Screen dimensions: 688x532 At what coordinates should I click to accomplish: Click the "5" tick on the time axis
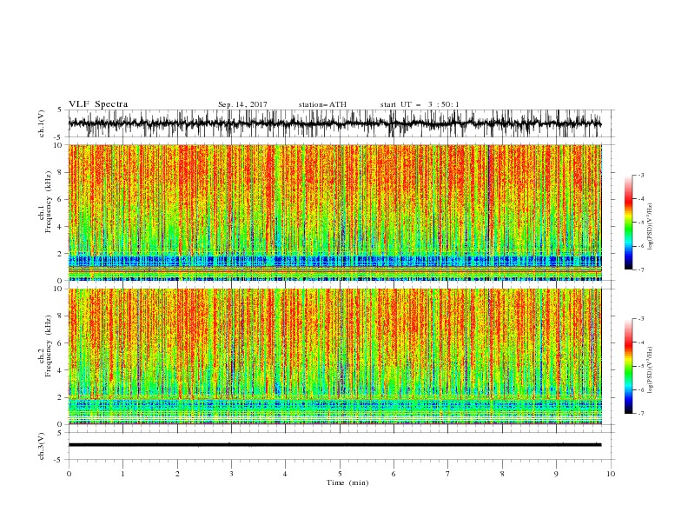(340, 474)
